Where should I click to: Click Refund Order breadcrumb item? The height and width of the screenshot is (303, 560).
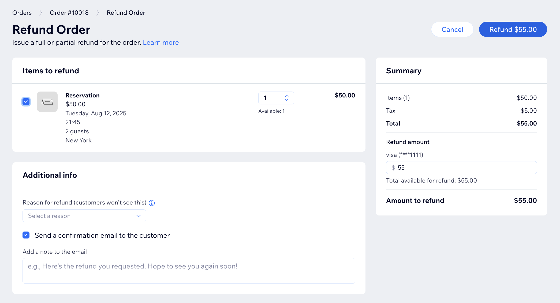(126, 13)
